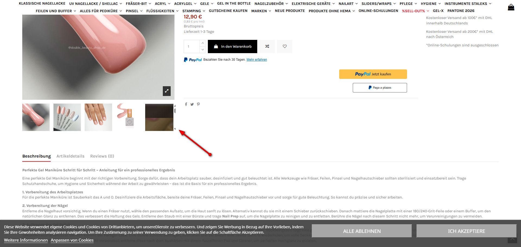The image size is (521, 247).
Task: Add item via In den Warenkorb
Action: pos(233,46)
